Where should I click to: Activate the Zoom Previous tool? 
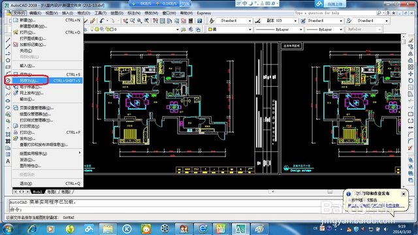146,21
